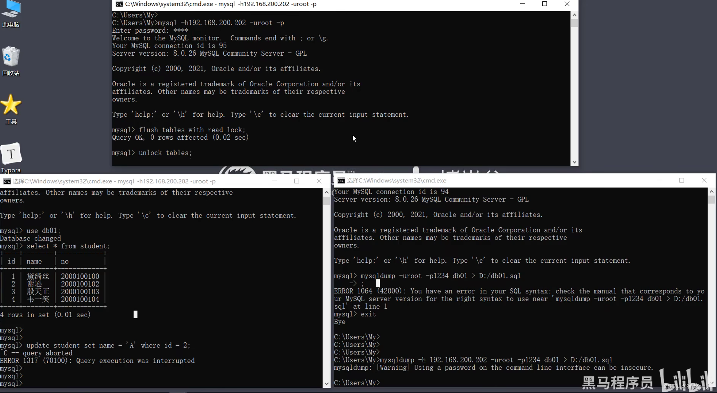Image resolution: width=717 pixels, height=393 pixels.
Task: Close the bottom-right cmd.exe window
Action: (704, 180)
